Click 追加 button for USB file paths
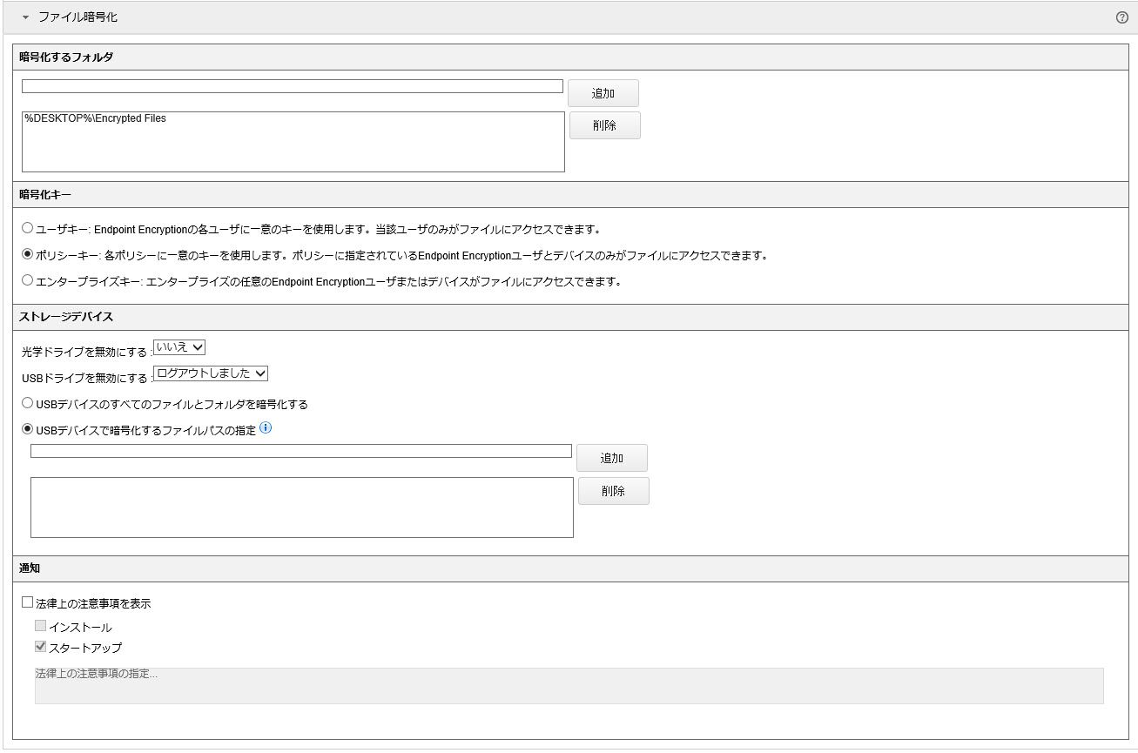Screen dimensions: 1138x753 pos(611,458)
